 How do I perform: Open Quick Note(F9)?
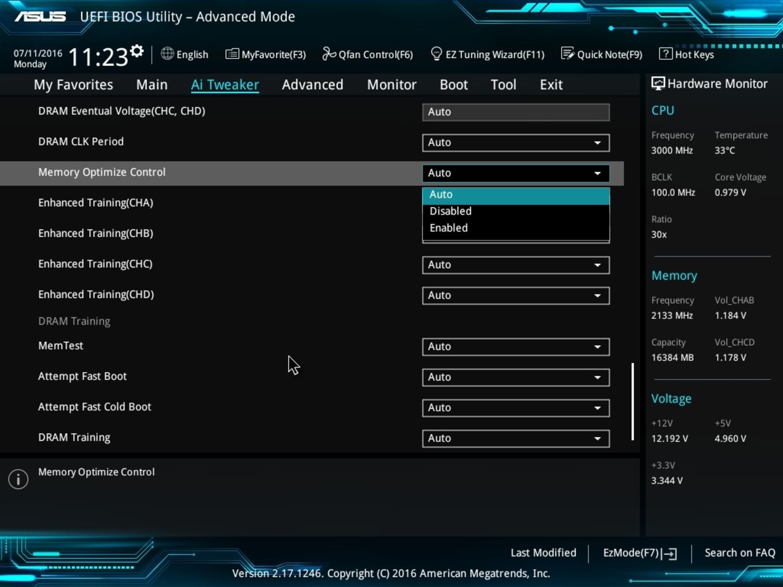[x=602, y=54]
